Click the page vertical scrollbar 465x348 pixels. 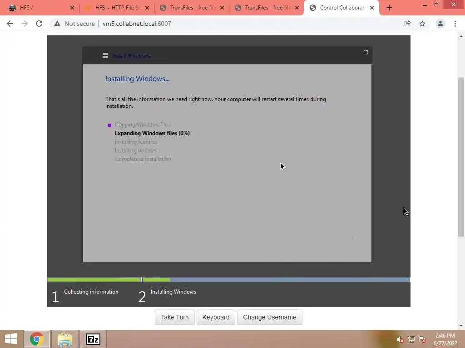point(461,157)
